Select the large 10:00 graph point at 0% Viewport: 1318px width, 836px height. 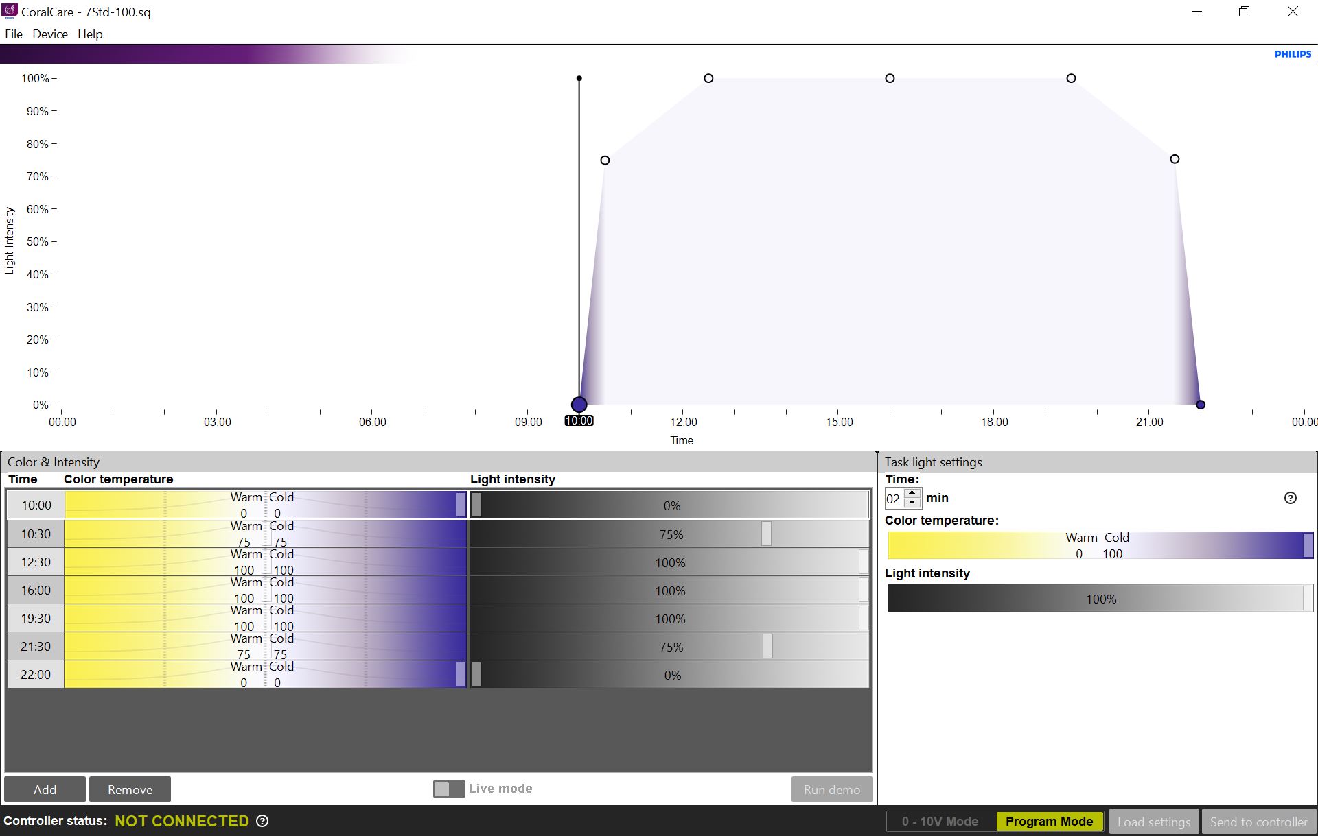tap(579, 404)
